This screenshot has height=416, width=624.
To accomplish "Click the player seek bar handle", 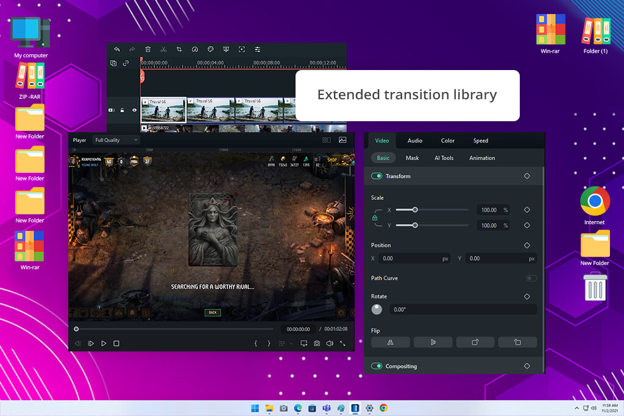I will 76,329.
